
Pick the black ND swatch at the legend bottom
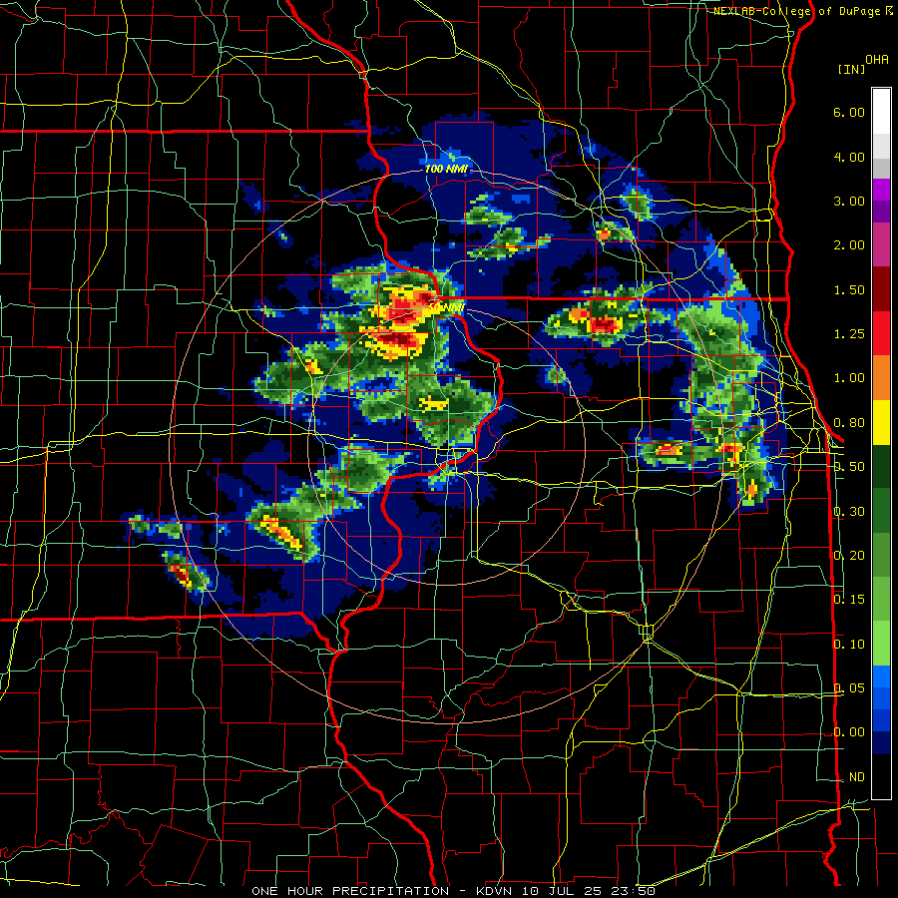881,776
